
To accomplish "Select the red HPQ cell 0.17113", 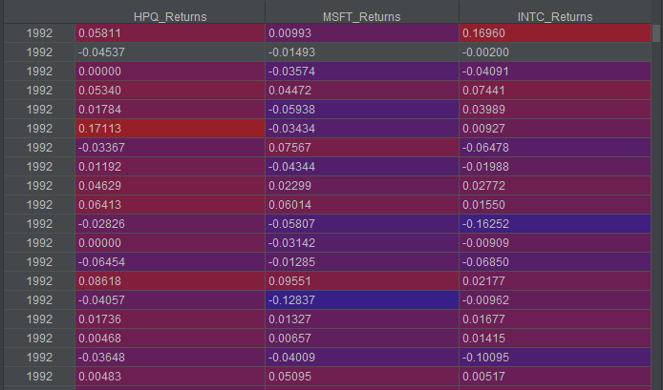I will (x=170, y=129).
